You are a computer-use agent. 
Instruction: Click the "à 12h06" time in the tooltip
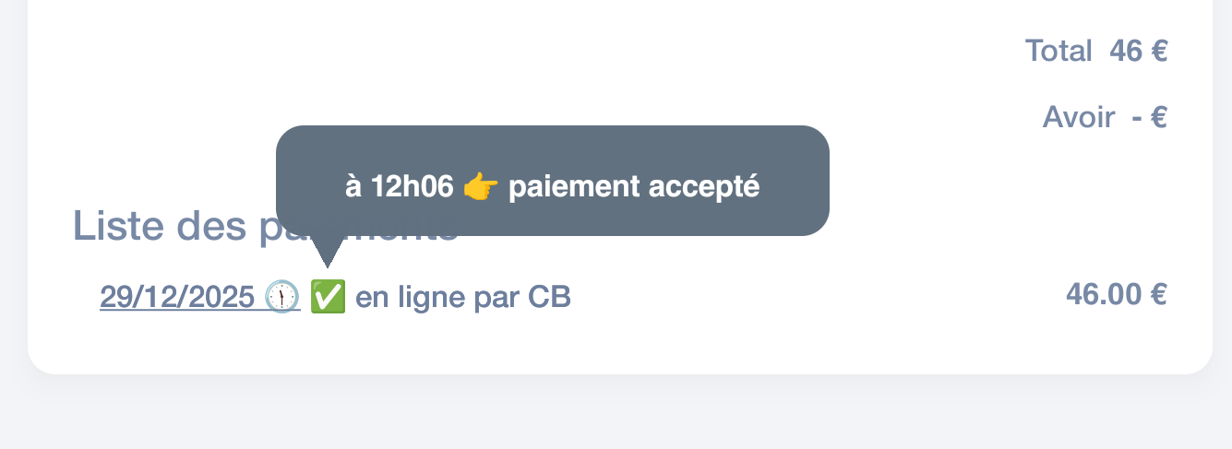pos(400,187)
